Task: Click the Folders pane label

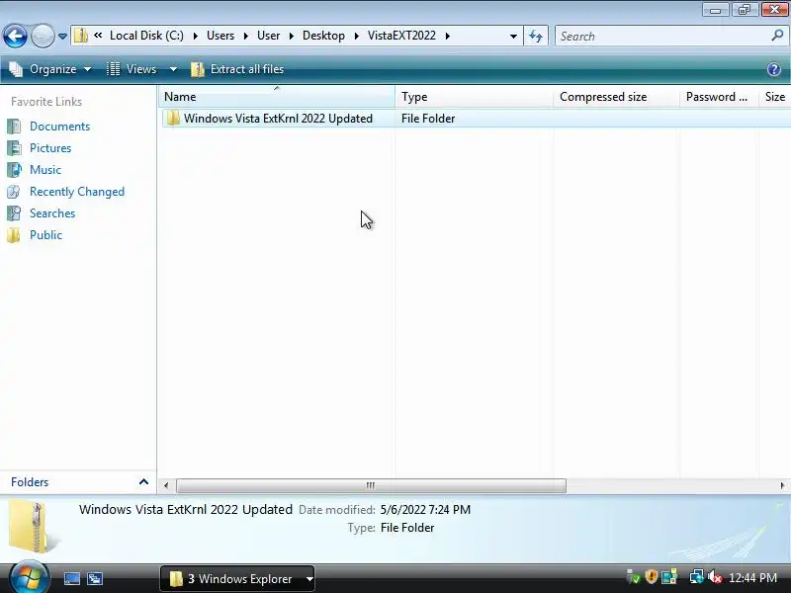Action: point(30,482)
